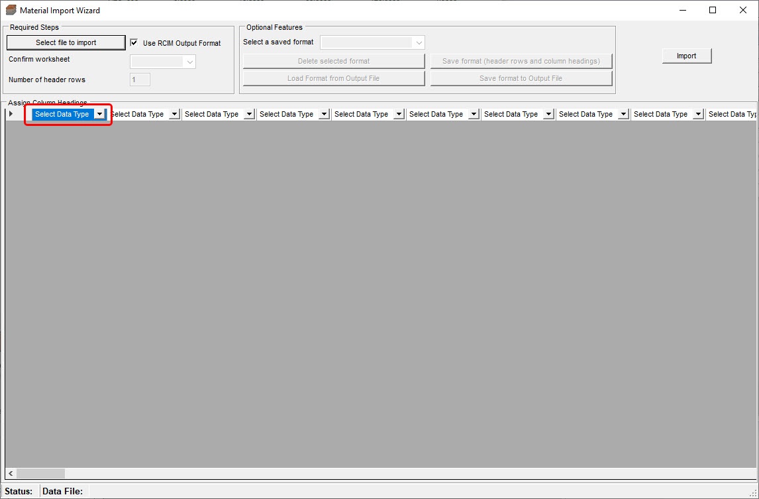
Task: Toggle Use RCIM Output Format checkbox
Action: [x=134, y=43]
